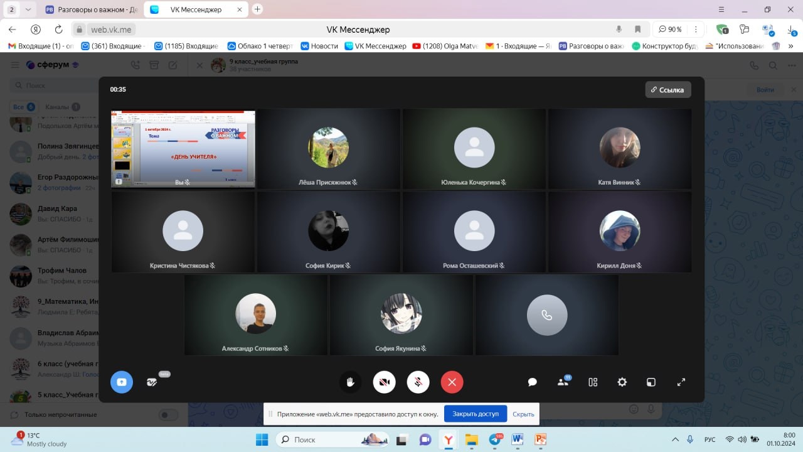Open Yandex home button in toolbar
Viewport: 803px width, 452px height.
point(36,30)
